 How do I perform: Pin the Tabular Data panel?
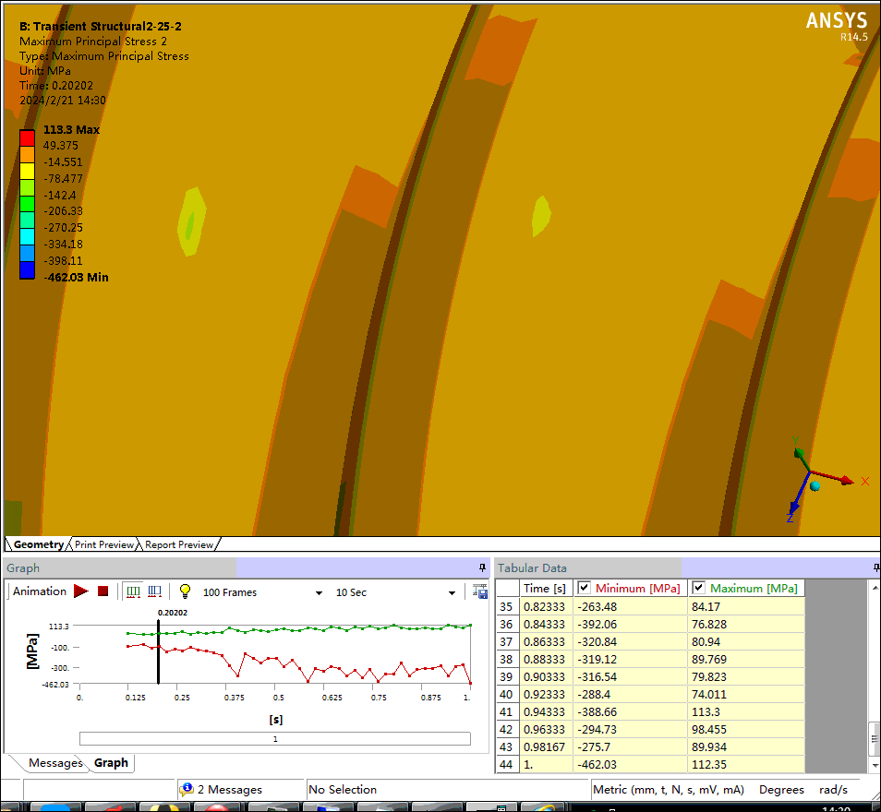click(x=876, y=567)
